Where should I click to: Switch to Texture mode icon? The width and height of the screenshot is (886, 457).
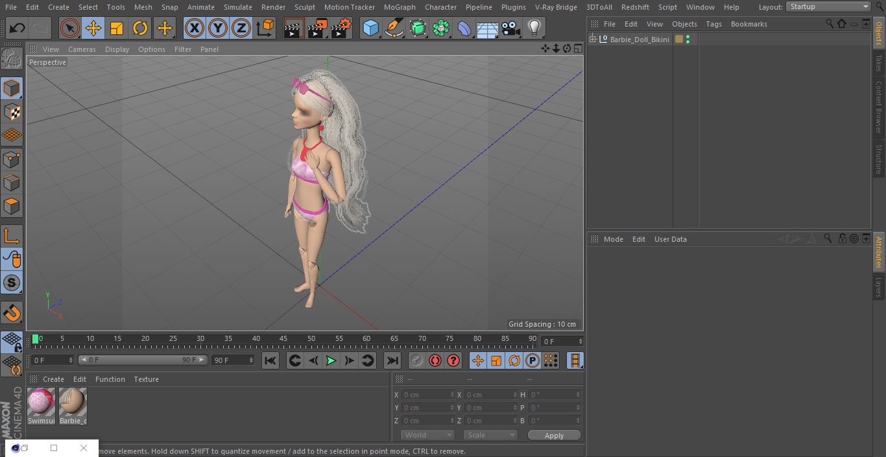point(12,111)
